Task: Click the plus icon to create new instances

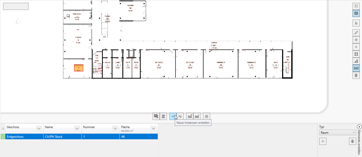Action: (173, 116)
